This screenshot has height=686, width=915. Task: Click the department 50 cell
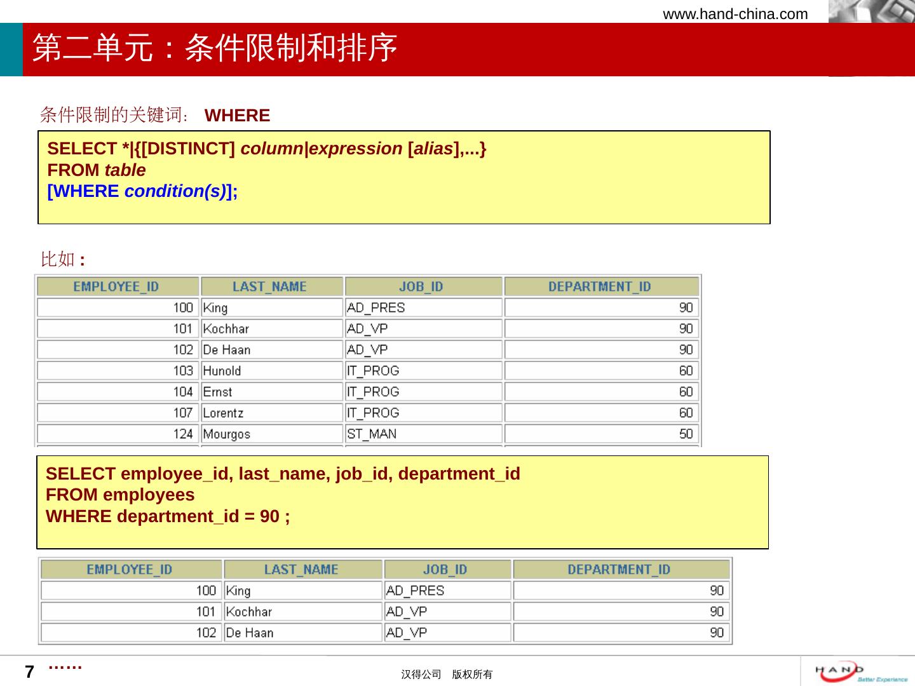coord(602,434)
